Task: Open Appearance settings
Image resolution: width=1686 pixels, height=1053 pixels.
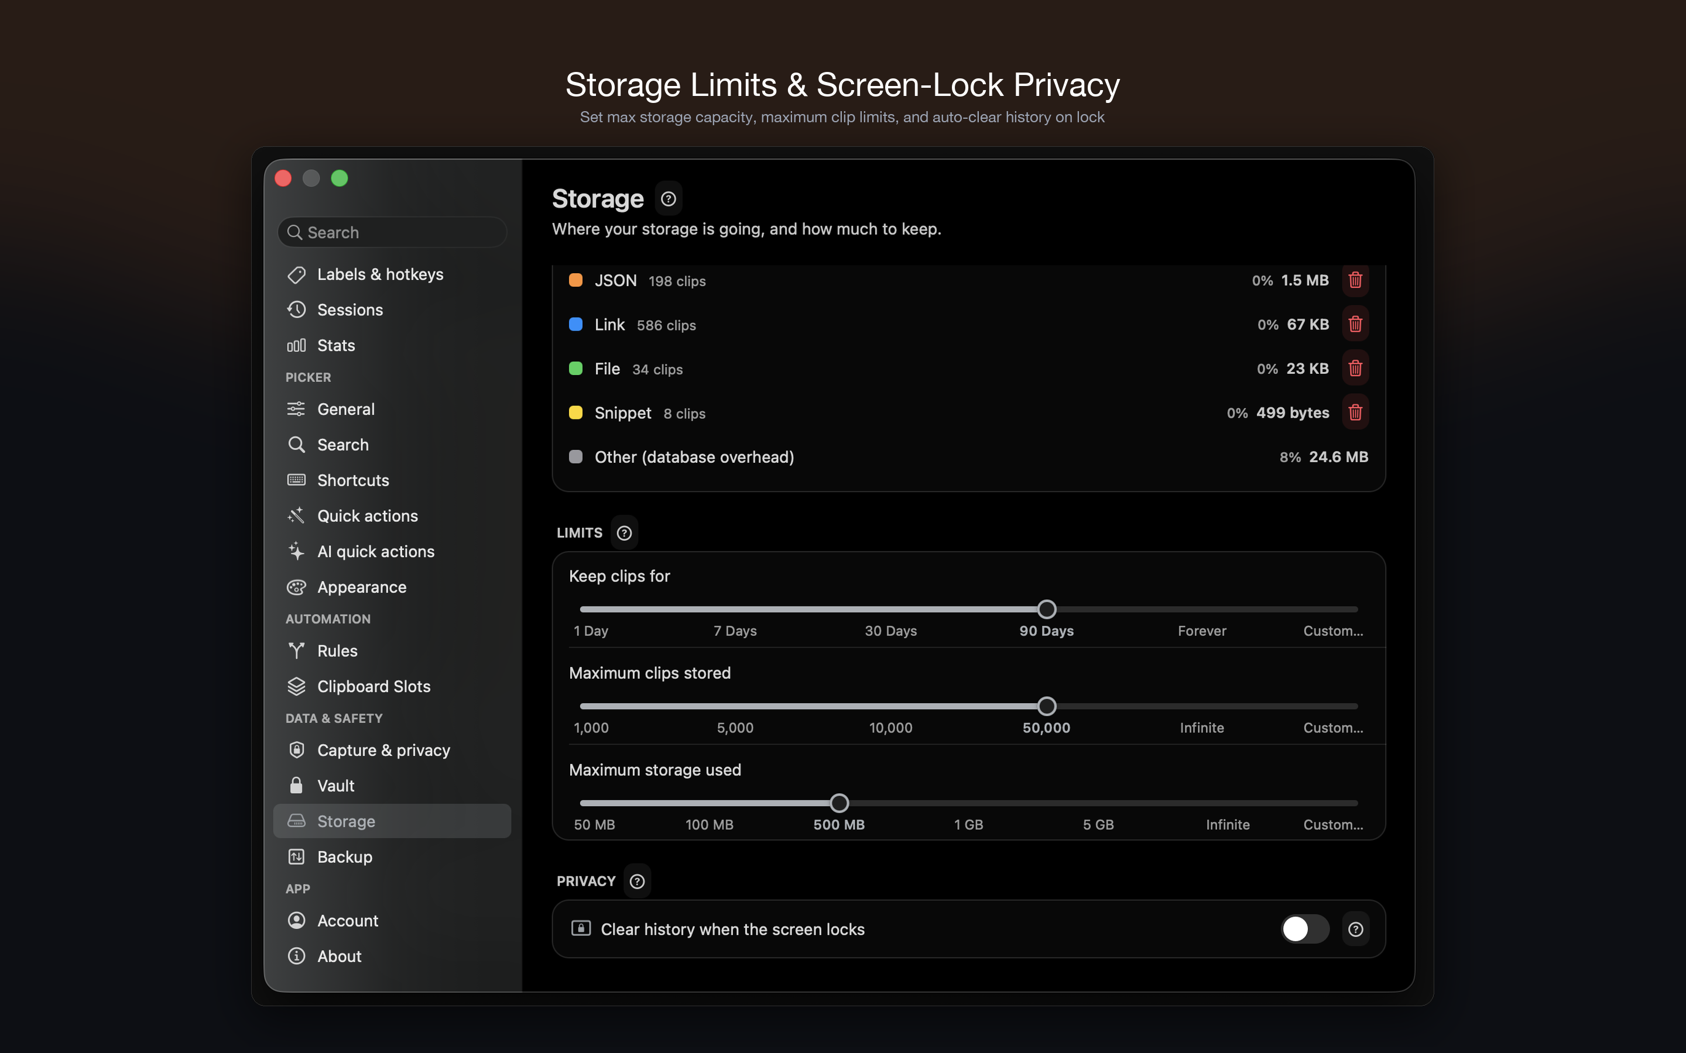Action: [392, 587]
